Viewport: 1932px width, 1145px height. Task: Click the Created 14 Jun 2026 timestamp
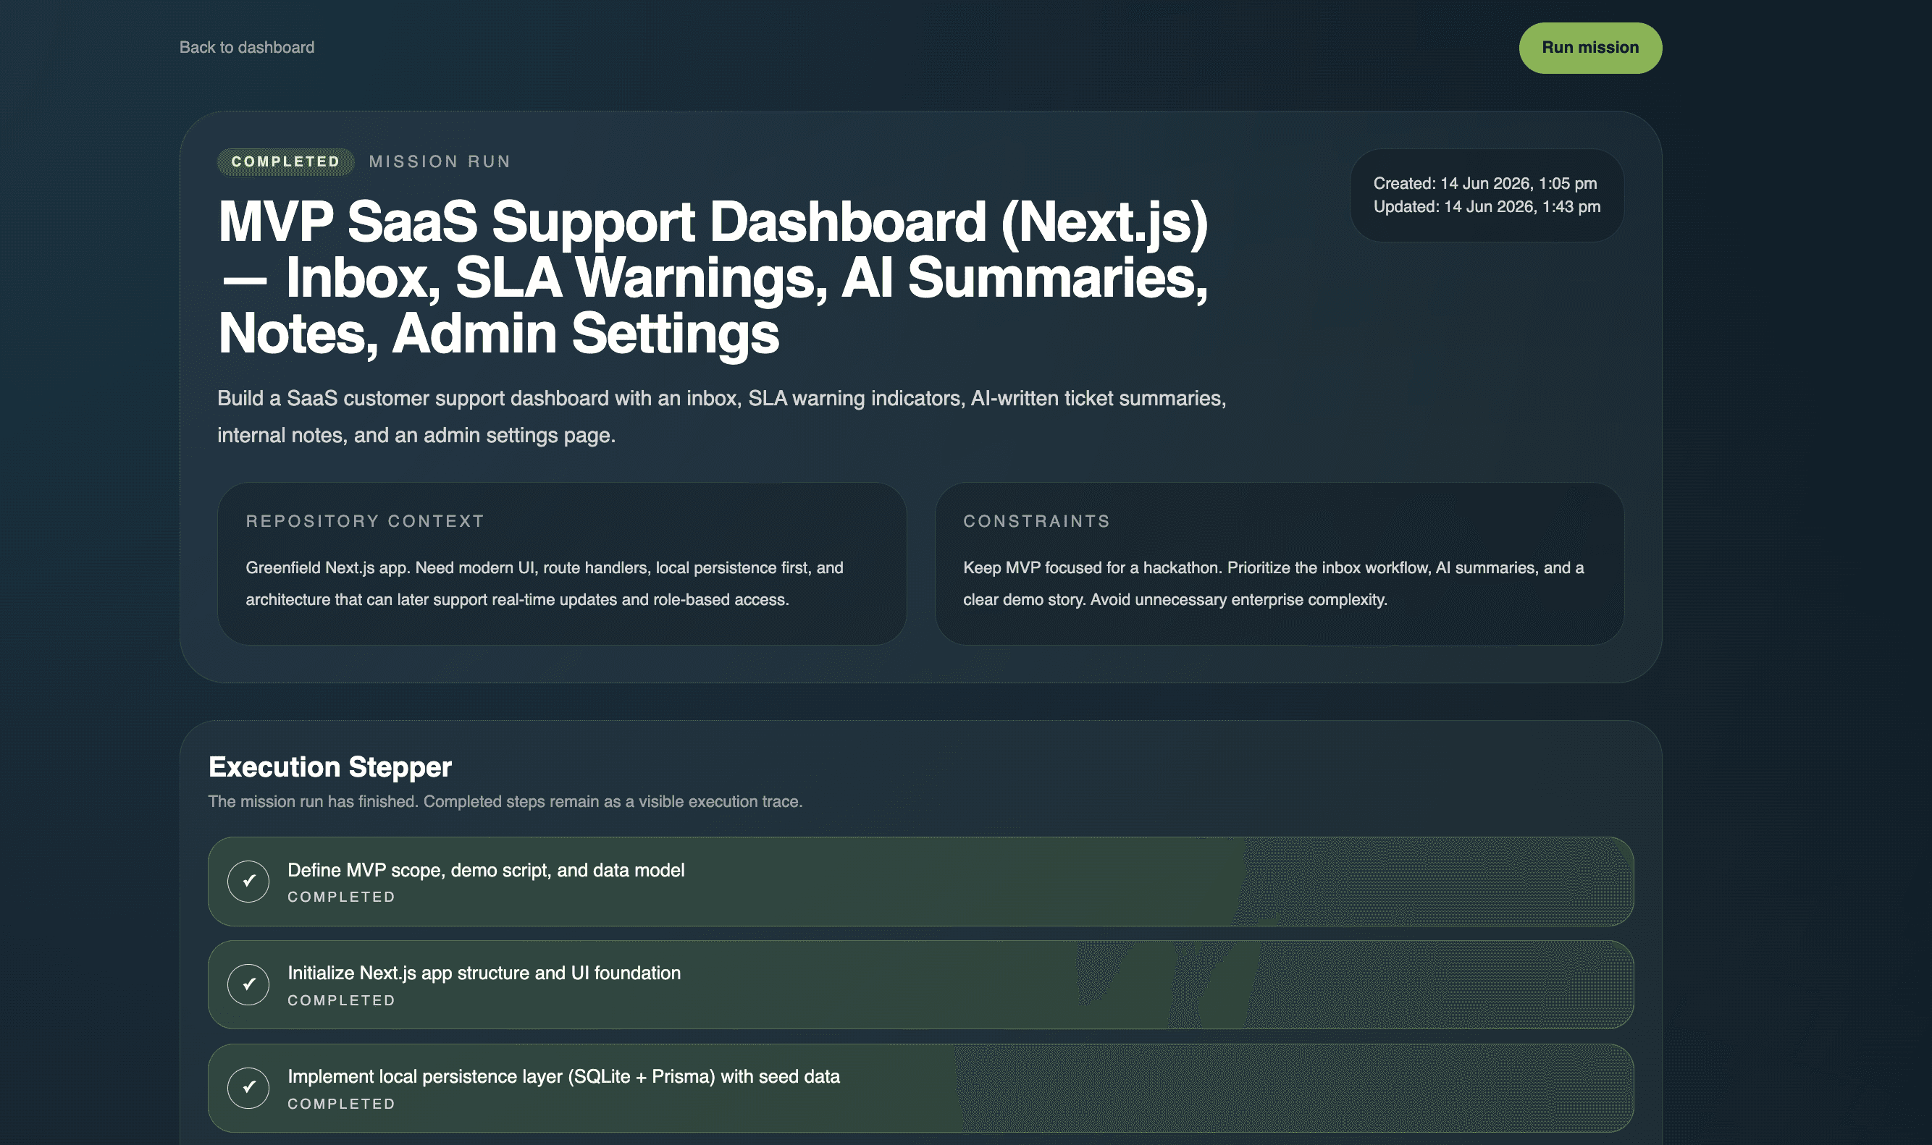click(1484, 184)
